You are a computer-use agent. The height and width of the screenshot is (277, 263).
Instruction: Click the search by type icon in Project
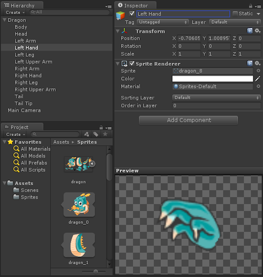(x=86, y=134)
